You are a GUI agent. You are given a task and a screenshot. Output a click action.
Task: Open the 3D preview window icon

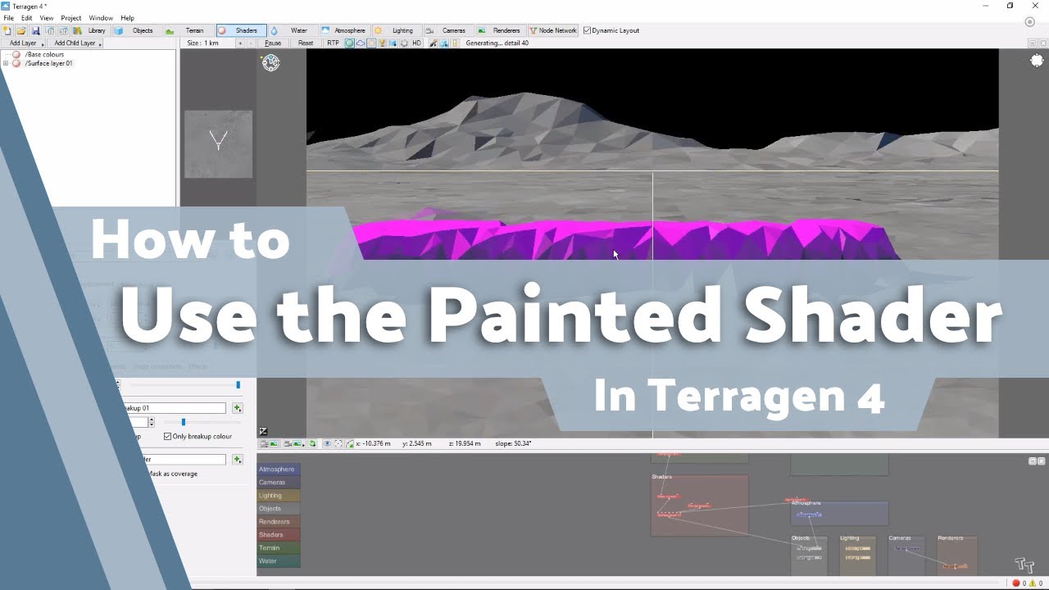[63, 30]
